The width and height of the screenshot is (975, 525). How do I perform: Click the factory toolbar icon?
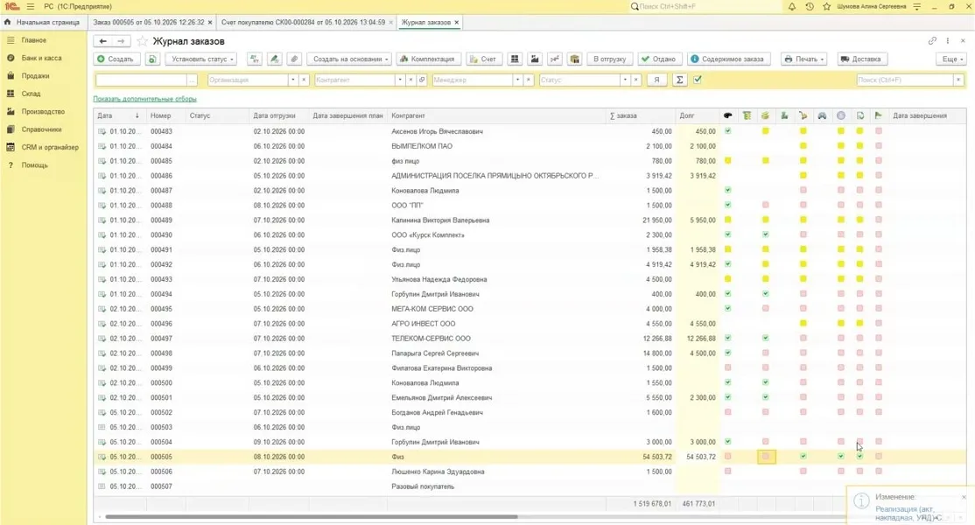pos(535,59)
